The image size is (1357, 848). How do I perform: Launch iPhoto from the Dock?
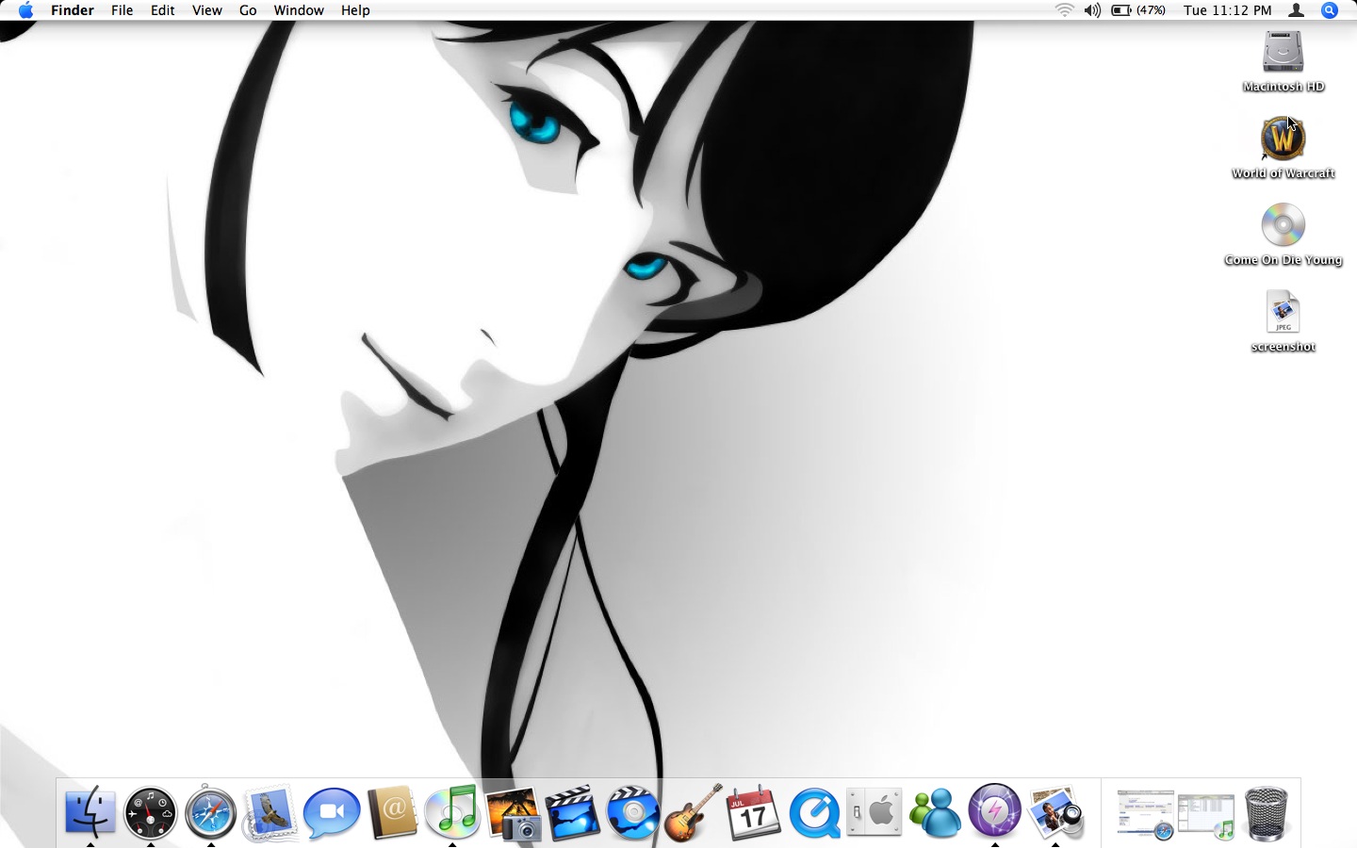[x=513, y=812]
